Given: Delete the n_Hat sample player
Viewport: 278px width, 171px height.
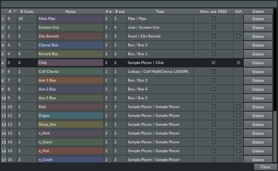Looking at the screenshot, I should (x=258, y=151).
